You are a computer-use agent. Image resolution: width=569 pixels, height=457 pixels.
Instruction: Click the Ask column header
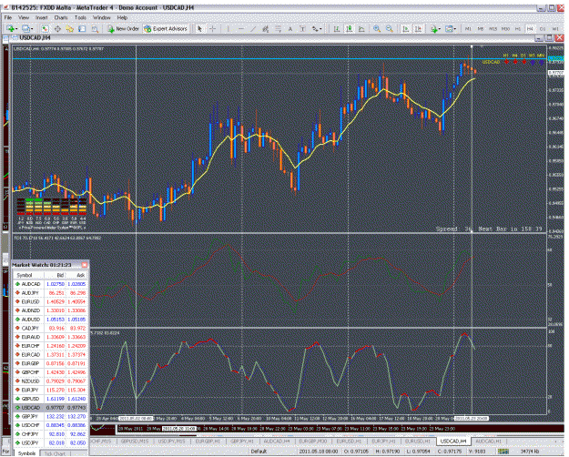(77, 275)
